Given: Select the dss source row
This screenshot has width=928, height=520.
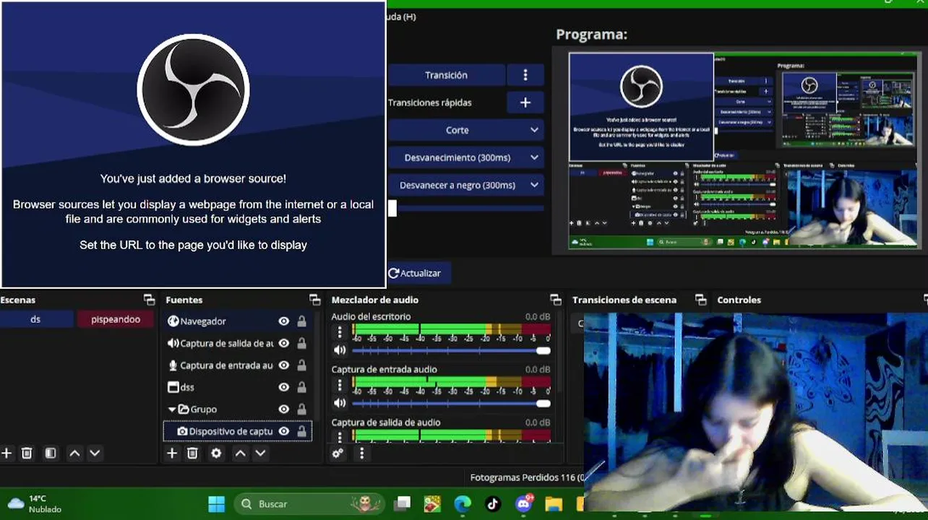Looking at the screenshot, I should click(238, 387).
